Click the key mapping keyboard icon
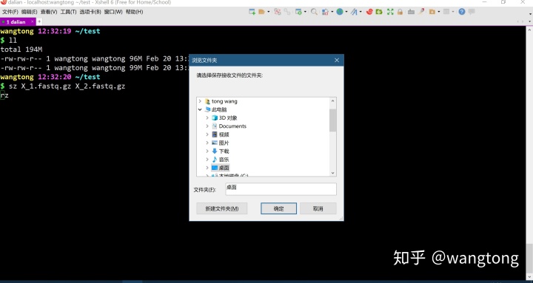This screenshot has width=533, height=283. 411,12
